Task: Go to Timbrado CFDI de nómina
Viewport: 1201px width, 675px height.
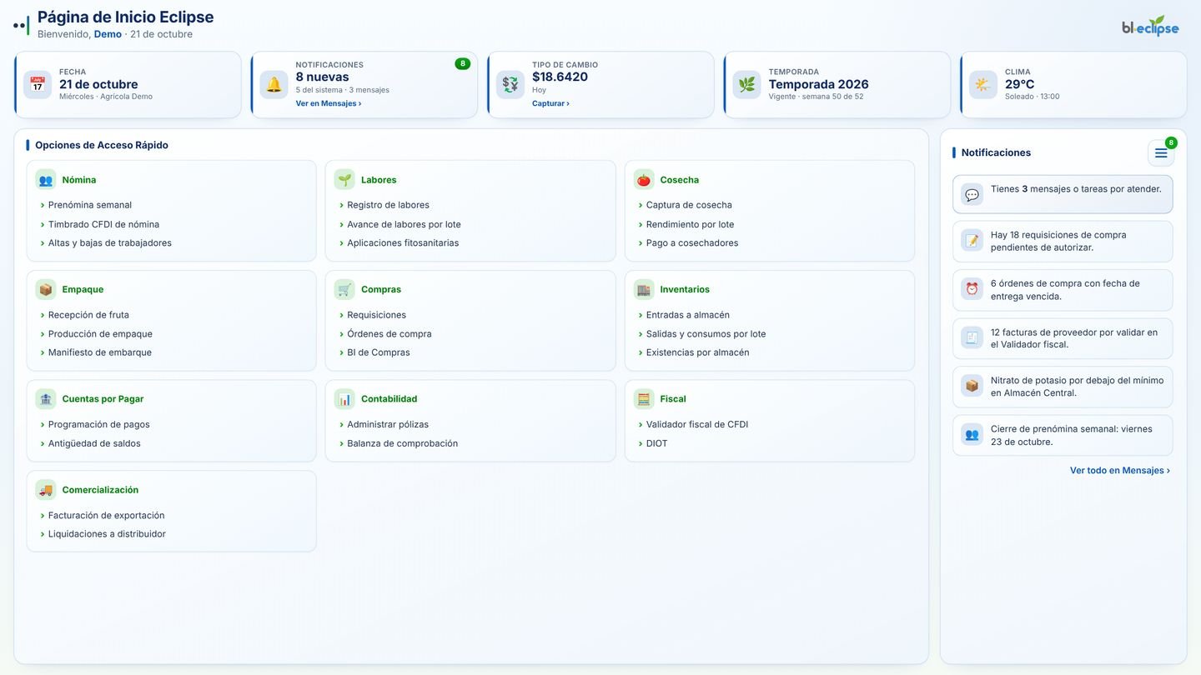Action: coord(103,224)
